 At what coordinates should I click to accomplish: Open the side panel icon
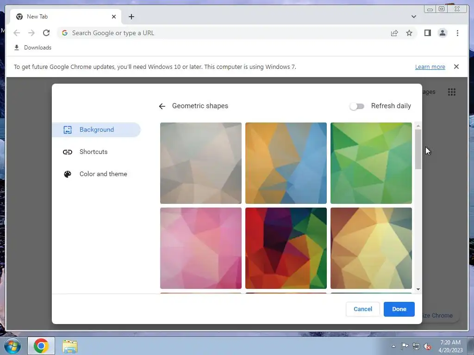[x=427, y=33]
